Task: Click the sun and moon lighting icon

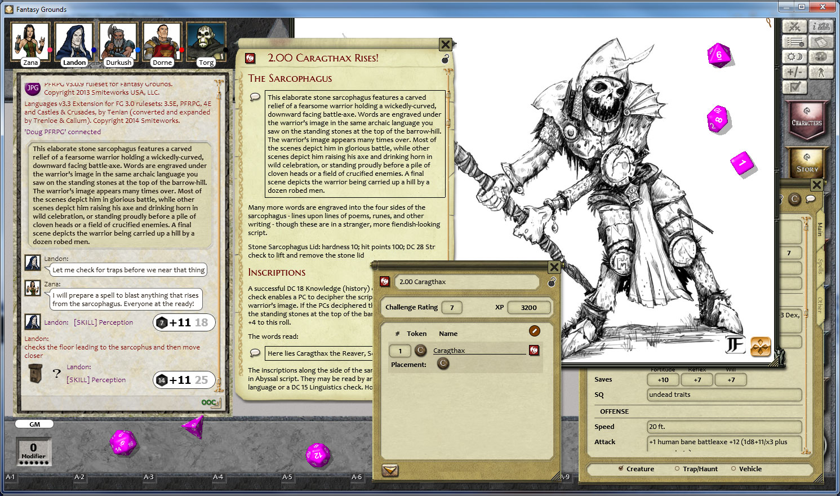Action: click(794, 56)
